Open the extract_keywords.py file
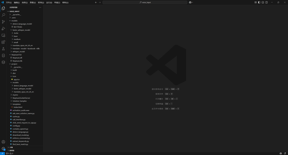The height and width of the screenshot is (155, 288). [x=25, y=141]
